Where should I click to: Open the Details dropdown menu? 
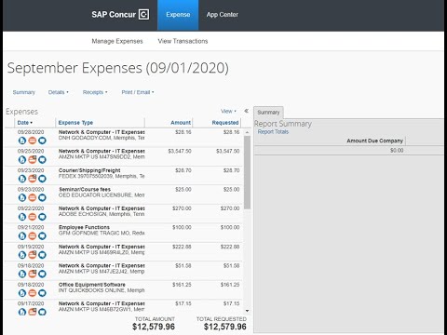(59, 92)
